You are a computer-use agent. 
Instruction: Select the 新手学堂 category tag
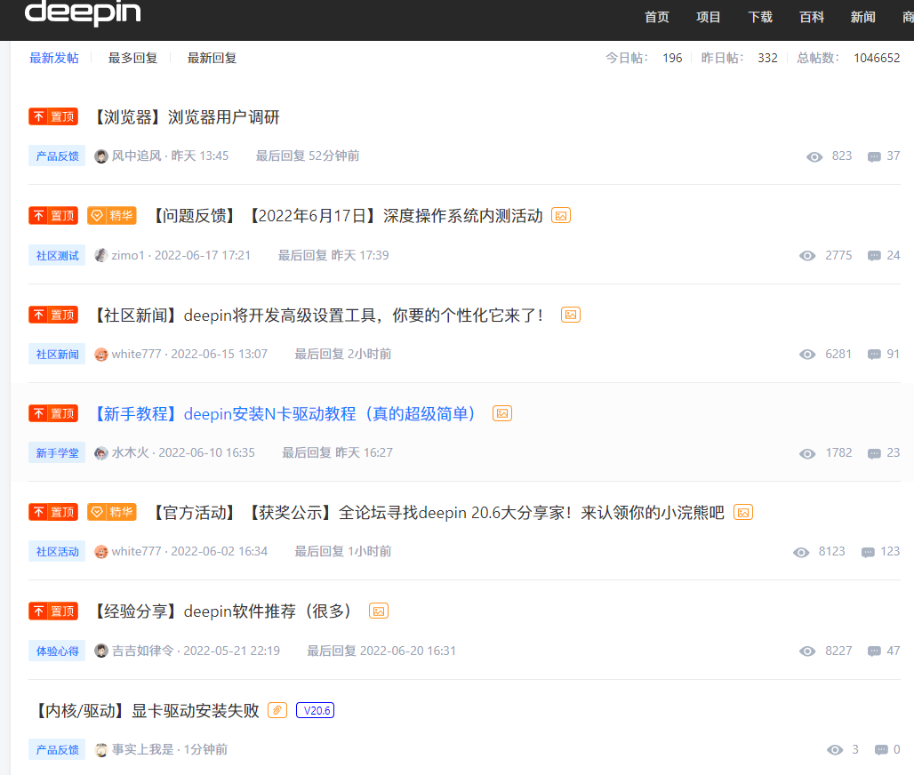57,452
